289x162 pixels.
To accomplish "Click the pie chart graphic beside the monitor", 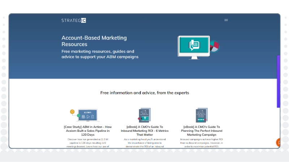I will click(x=215, y=46).
